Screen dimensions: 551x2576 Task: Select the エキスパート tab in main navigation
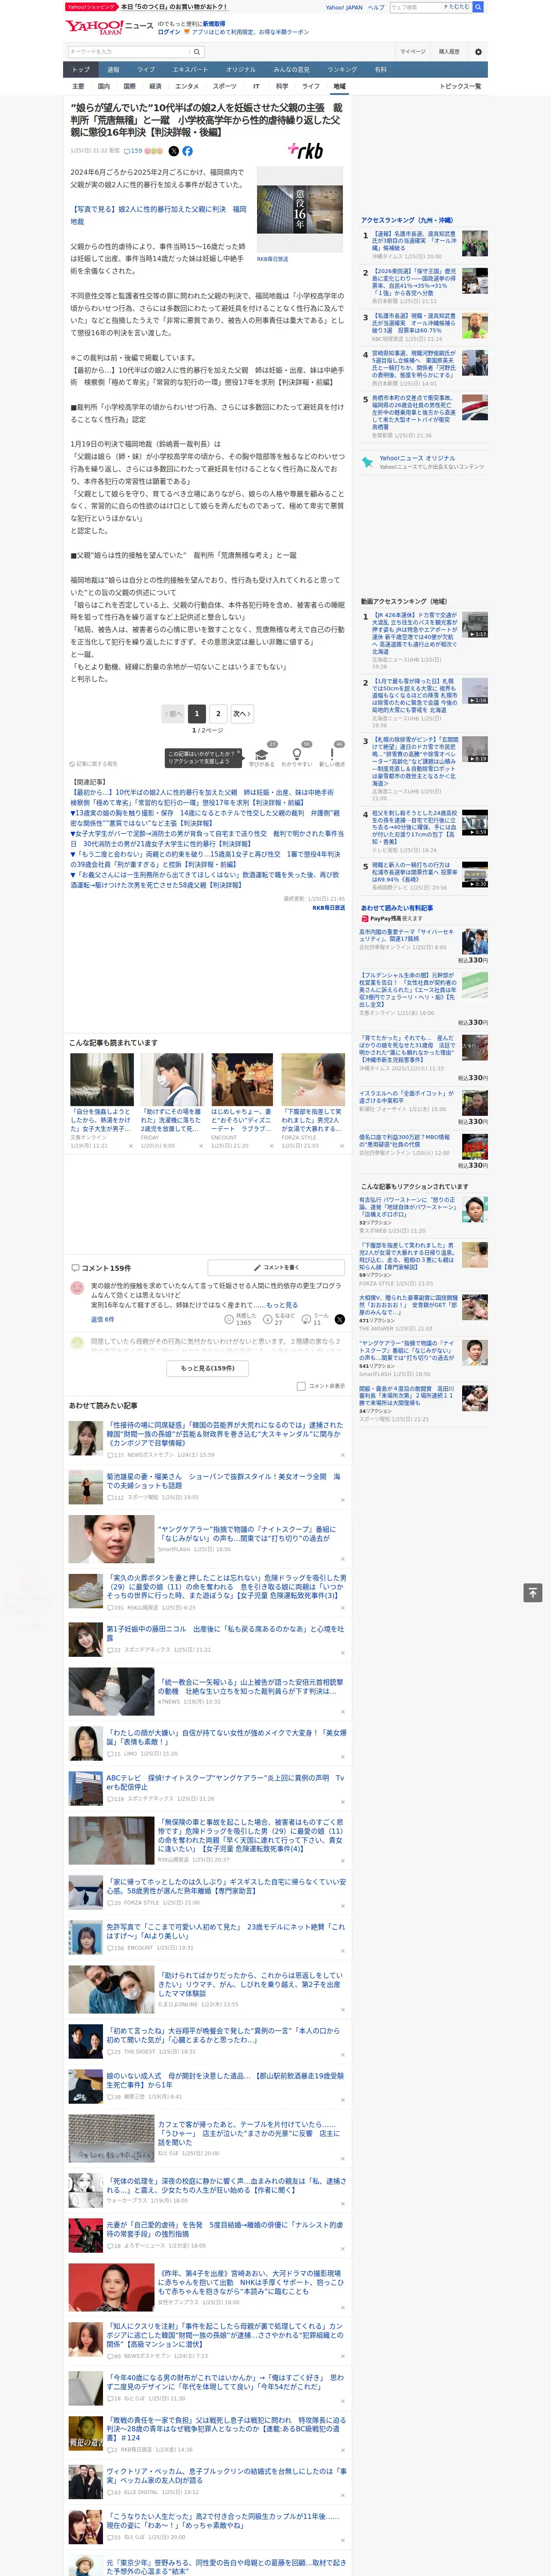pos(190,69)
